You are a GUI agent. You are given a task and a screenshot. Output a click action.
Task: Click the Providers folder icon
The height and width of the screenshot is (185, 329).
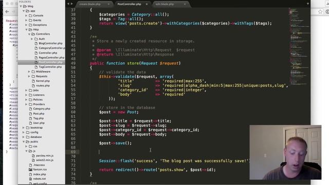tap(30, 104)
